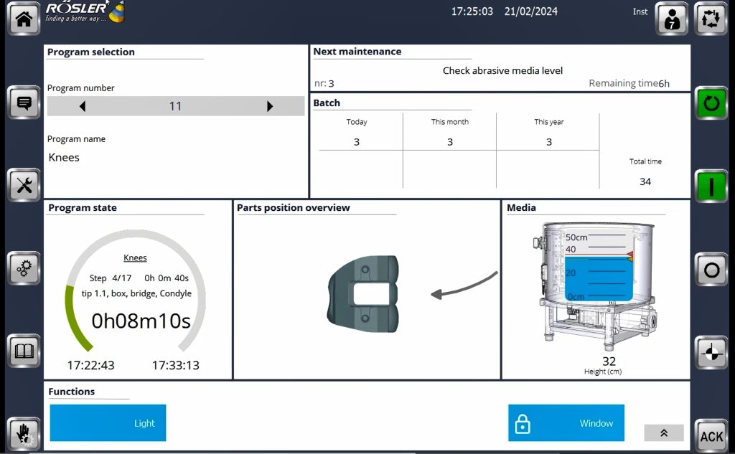The height and width of the screenshot is (454, 735).
Task: Click the program number field showing 11
Action: click(x=176, y=106)
